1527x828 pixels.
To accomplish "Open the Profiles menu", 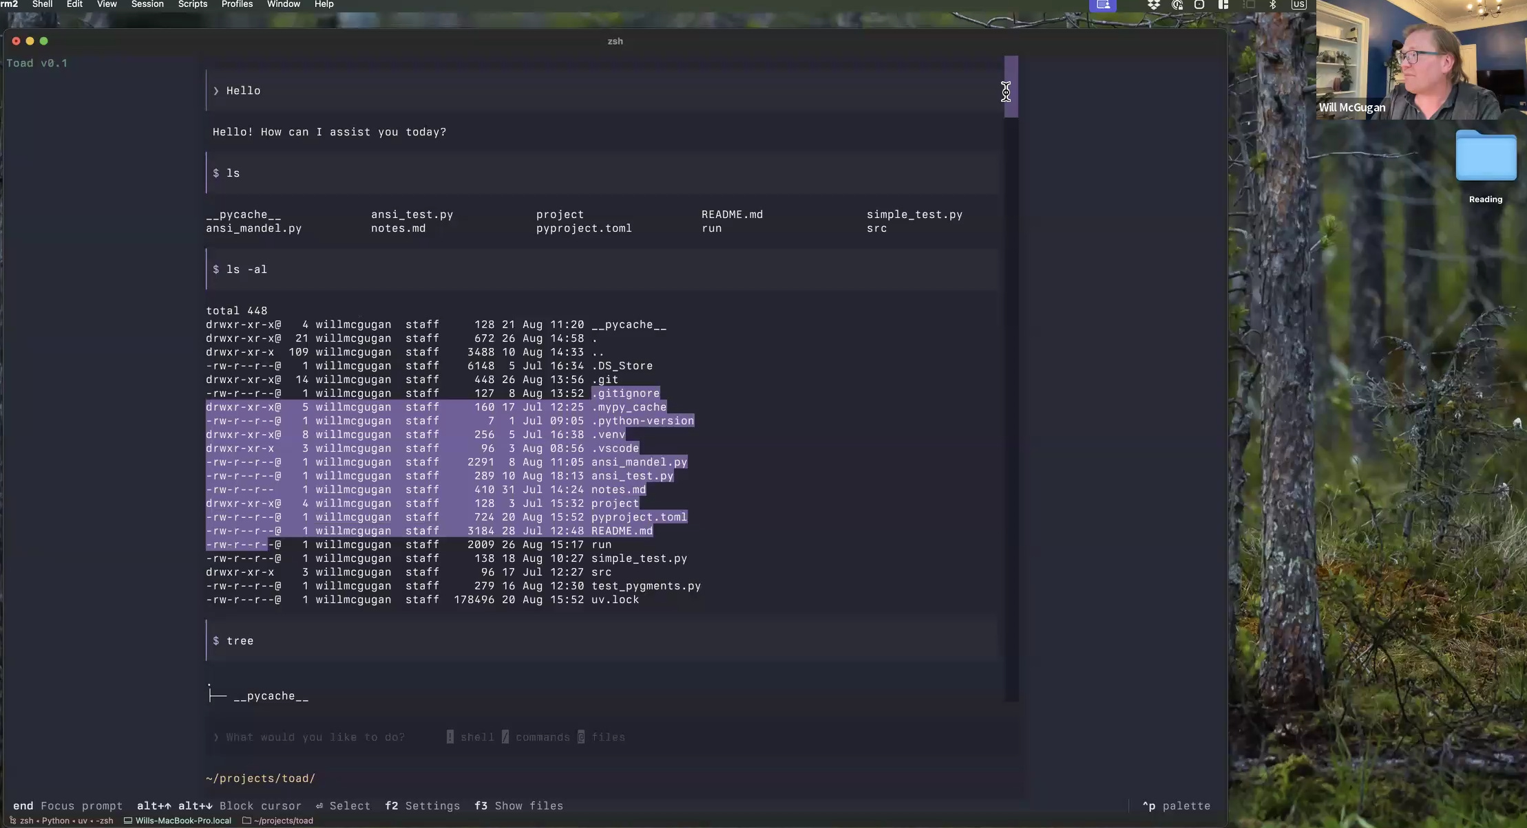I will (237, 4).
